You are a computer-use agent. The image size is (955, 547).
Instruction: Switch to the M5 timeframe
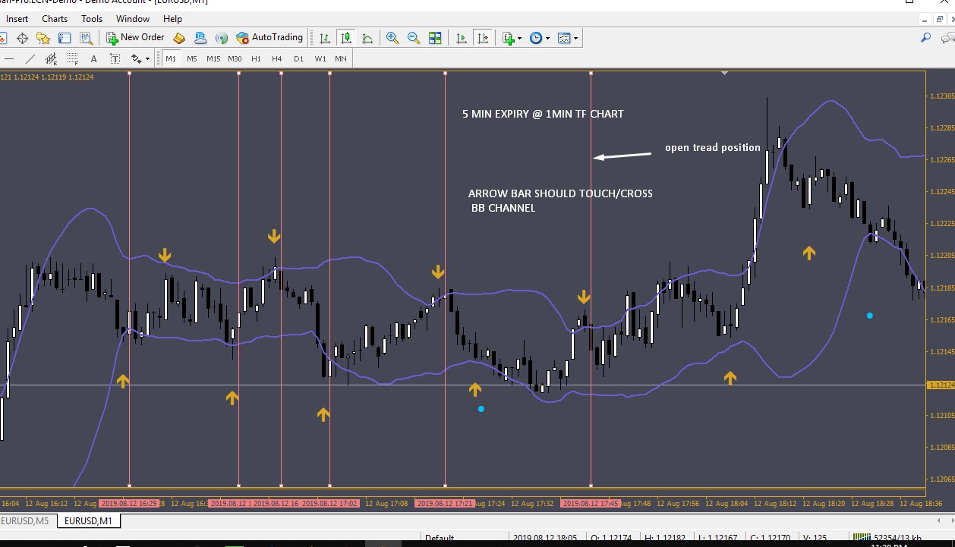pos(192,58)
